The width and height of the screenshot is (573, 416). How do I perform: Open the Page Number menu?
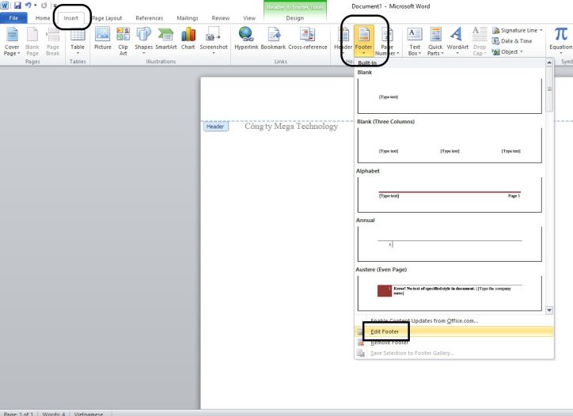(387, 41)
